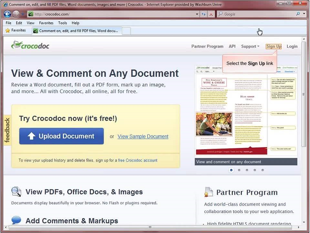Click the sample document preview image
The height and width of the screenshot is (233, 310).
[x=246, y=111]
